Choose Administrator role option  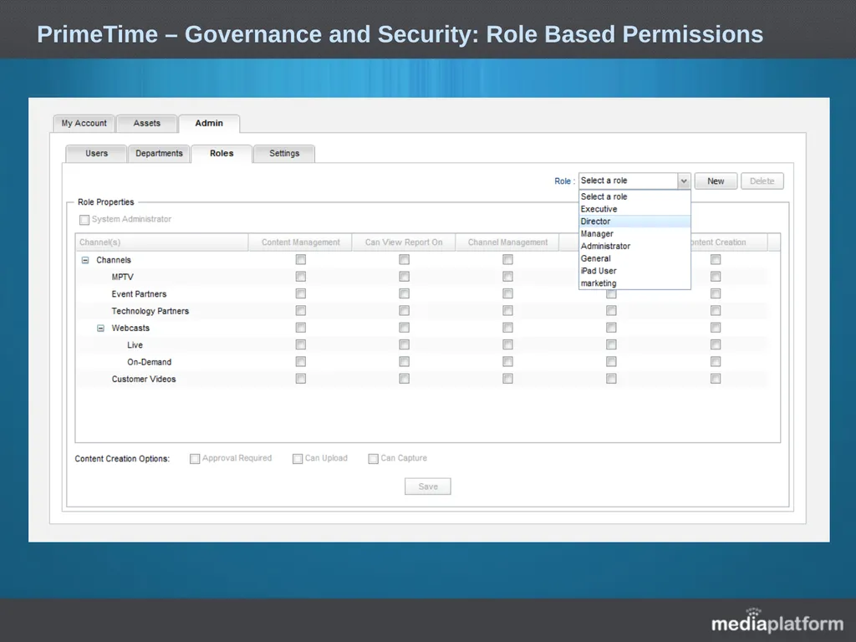[634, 247]
